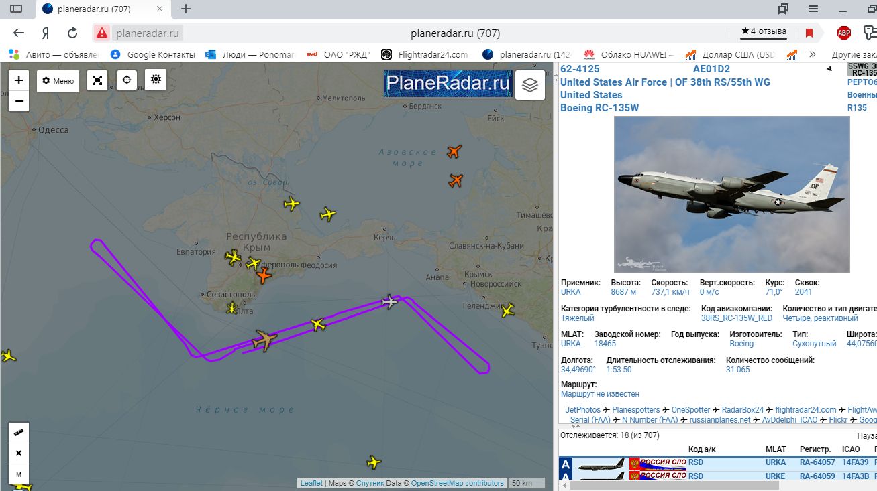Image resolution: width=877 pixels, height=491 pixels.
Task: Open OneSpotter external link
Action: pyautogui.click(x=690, y=410)
